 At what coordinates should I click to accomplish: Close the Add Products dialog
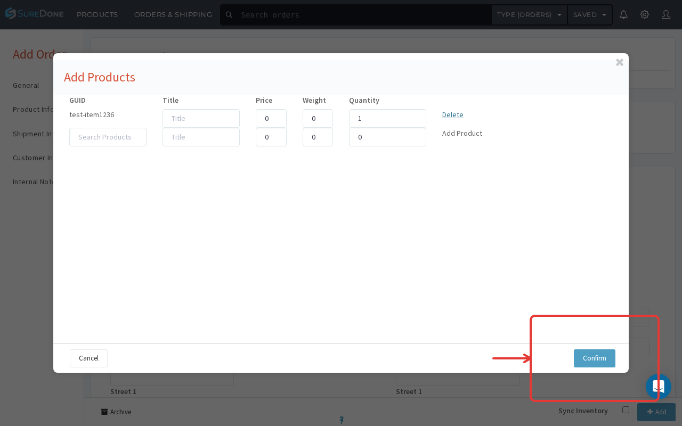point(620,62)
